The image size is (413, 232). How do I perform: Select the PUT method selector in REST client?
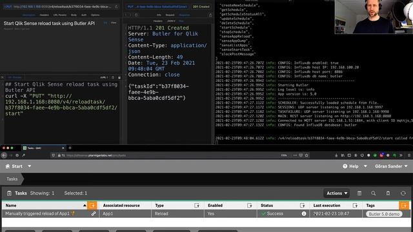[x=8, y=6]
